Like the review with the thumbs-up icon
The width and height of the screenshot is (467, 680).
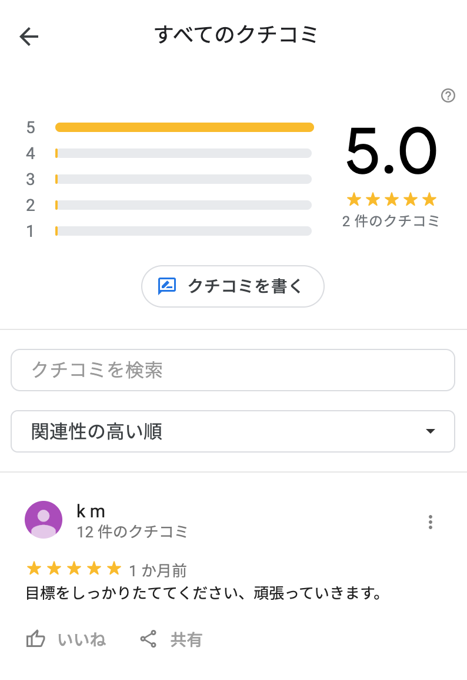pos(35,639)
